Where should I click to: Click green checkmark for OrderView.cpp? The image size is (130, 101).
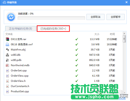pyautogui.click(x=77, y=76)
